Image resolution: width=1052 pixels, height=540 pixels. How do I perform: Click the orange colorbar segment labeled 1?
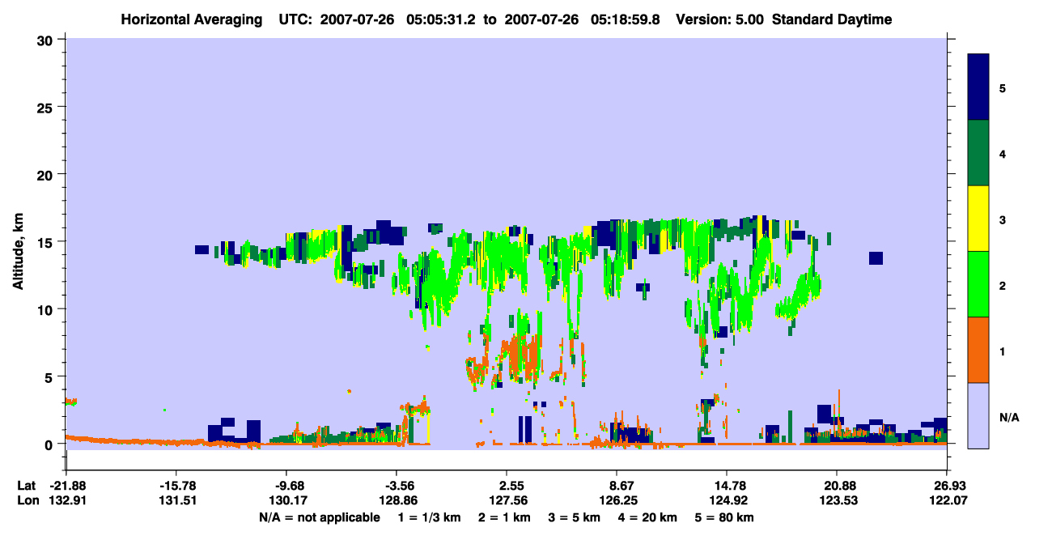tap(978, 349)
